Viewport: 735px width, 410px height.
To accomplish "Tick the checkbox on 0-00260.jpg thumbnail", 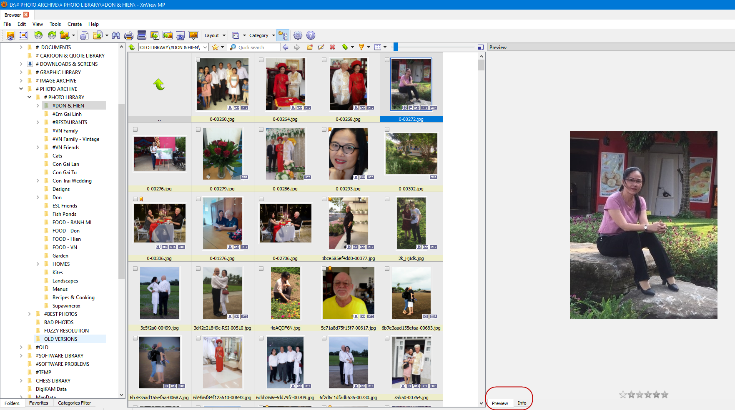I will coord(198,60).
